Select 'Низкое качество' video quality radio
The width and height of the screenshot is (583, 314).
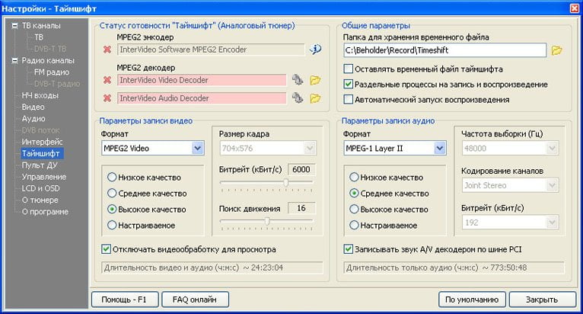pos(112,178)
